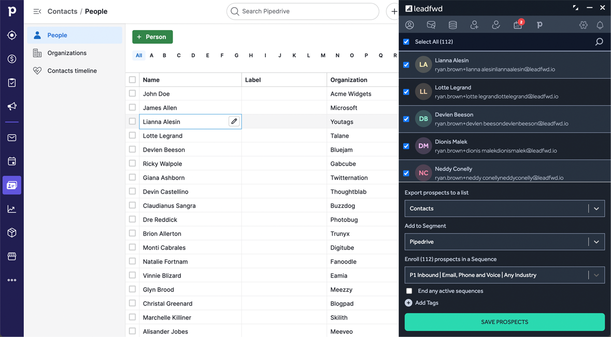This screenshot has height=337, width=611.
Task: Filter people by All tab
Action: pos(139,55)
